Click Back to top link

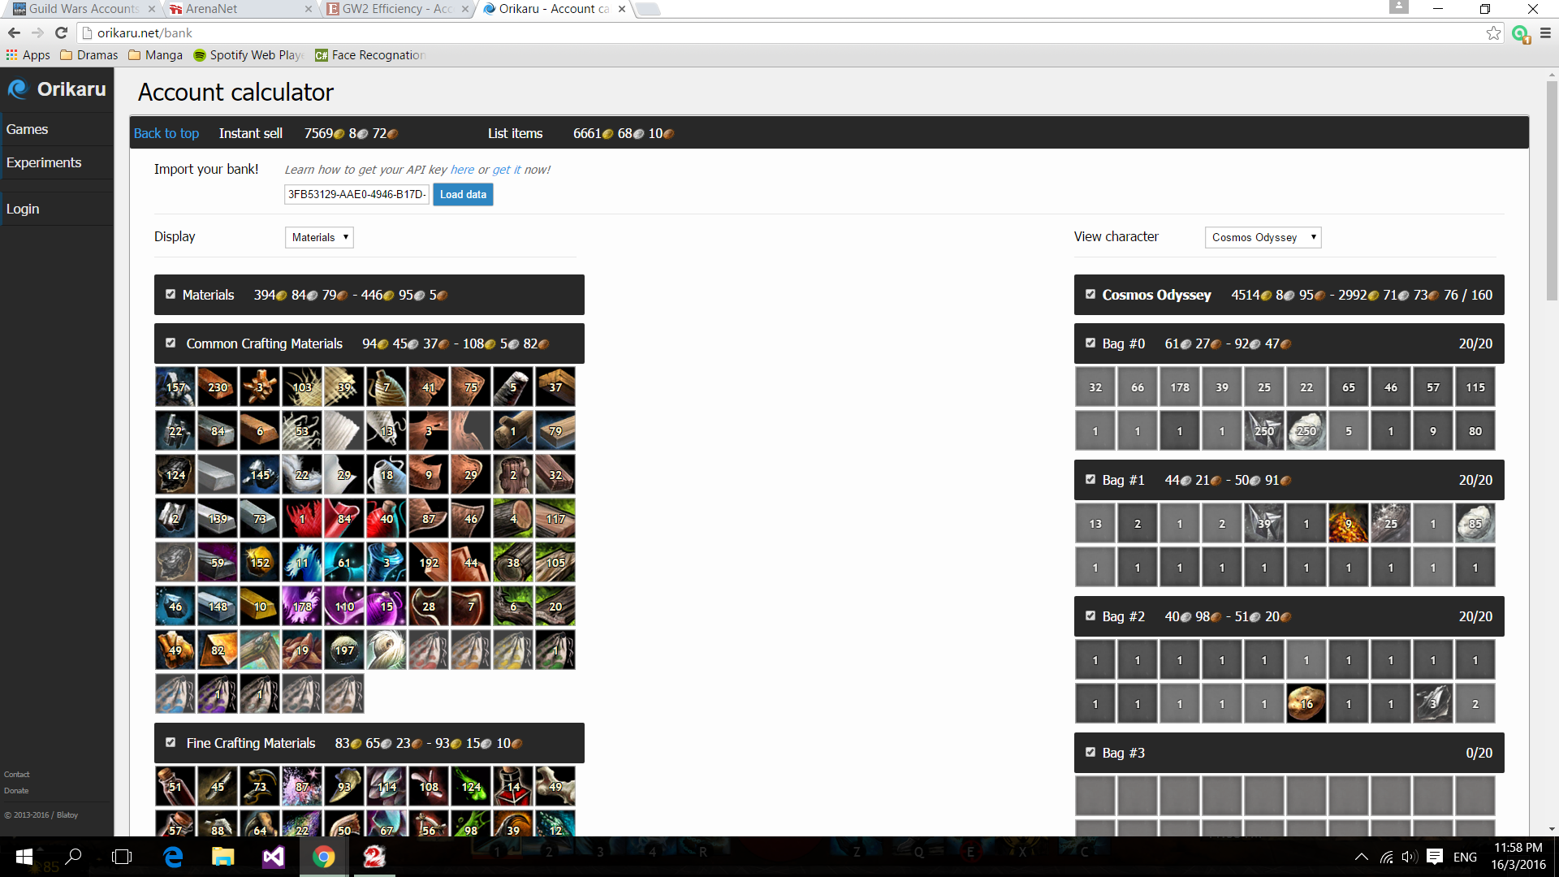point(166,133)
